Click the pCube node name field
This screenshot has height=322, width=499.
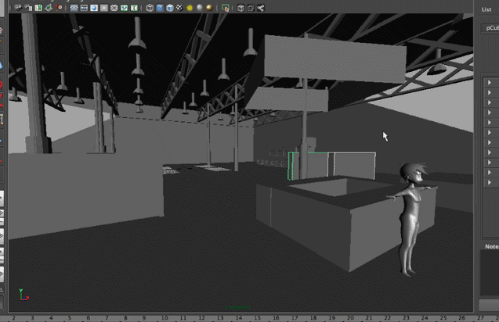point(490,28)
